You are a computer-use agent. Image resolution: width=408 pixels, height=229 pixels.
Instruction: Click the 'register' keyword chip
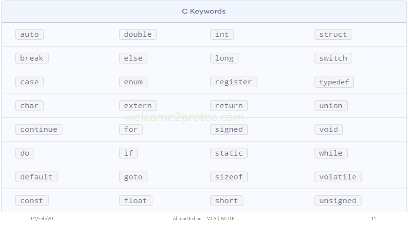pyautogui.click(x=233, y=82)
